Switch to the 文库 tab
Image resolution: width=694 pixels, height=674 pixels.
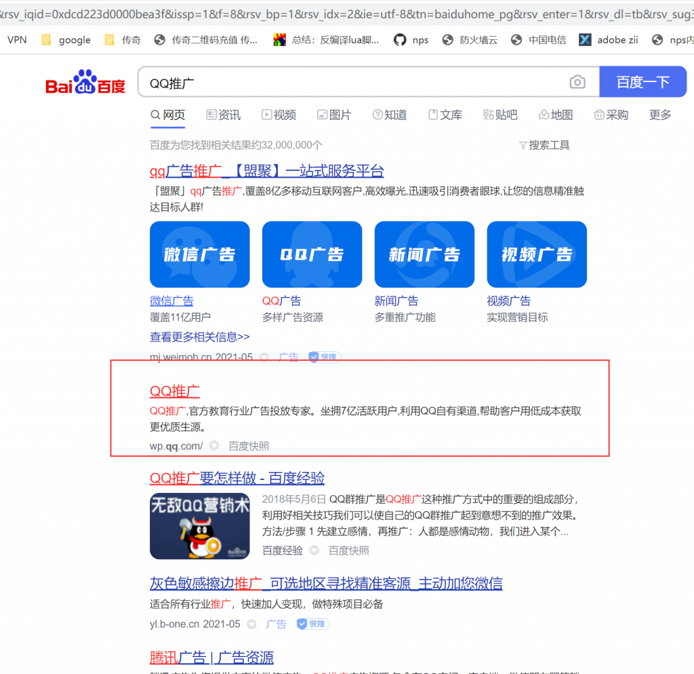(445, 115)
